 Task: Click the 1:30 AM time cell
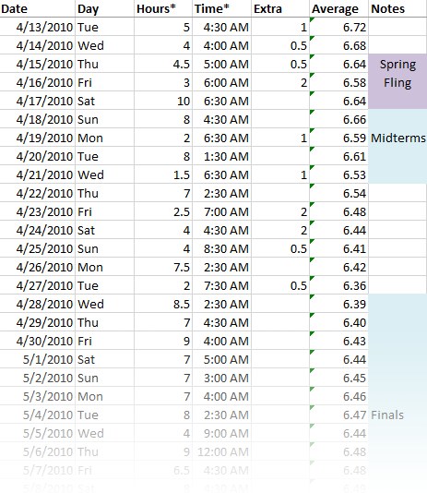click(x=221, y=156)
